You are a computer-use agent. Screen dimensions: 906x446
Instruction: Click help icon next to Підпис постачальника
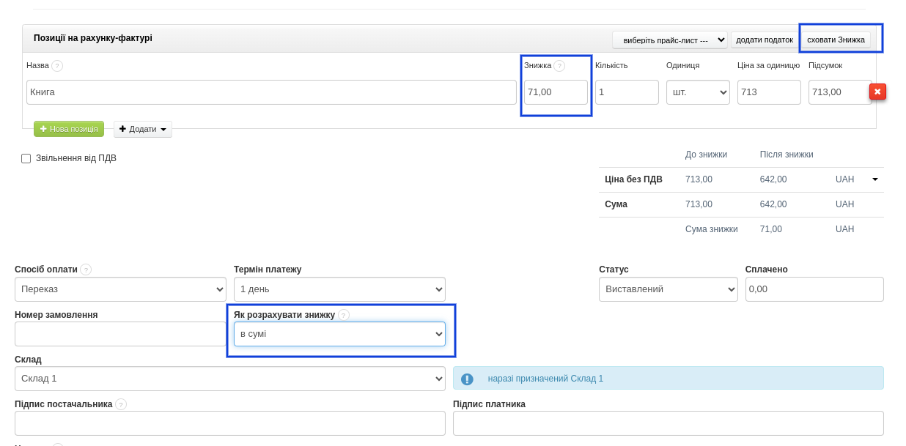point(121,404)
